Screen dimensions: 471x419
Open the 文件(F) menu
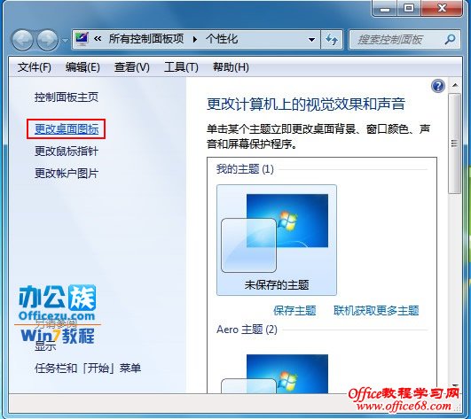tap(35, 67)
